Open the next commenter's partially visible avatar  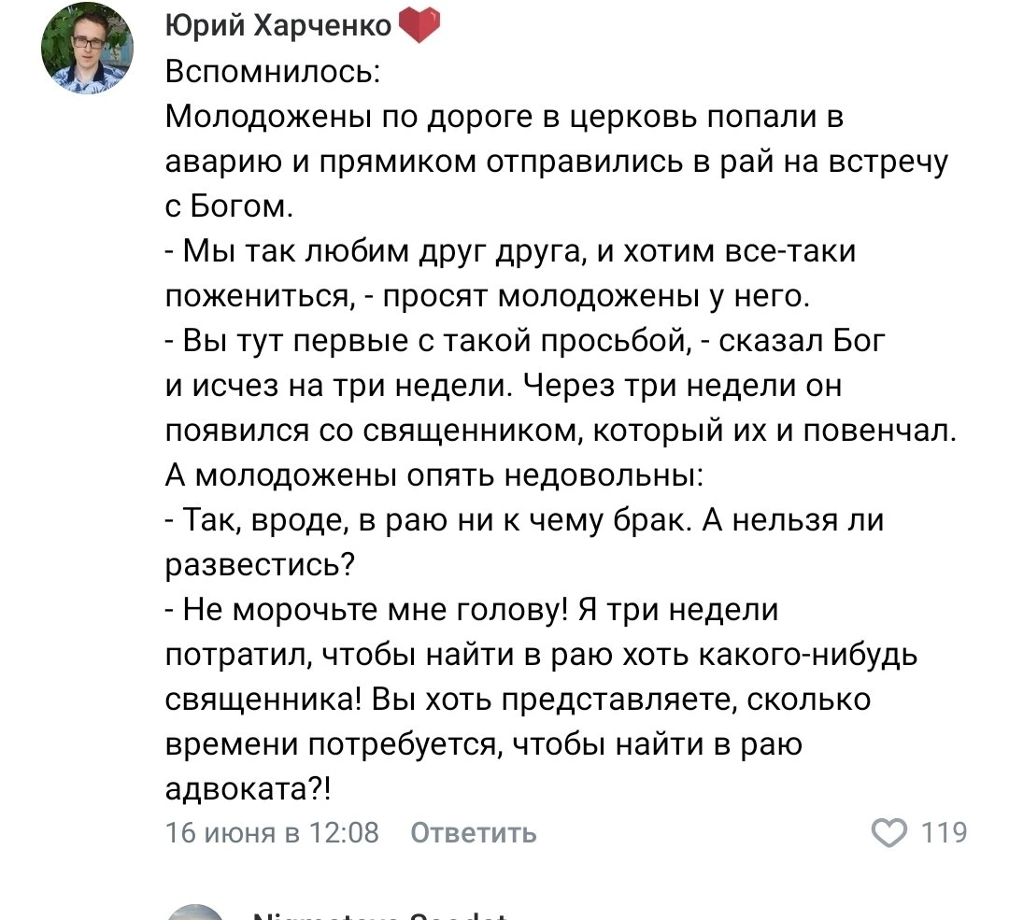click(195, 913)
